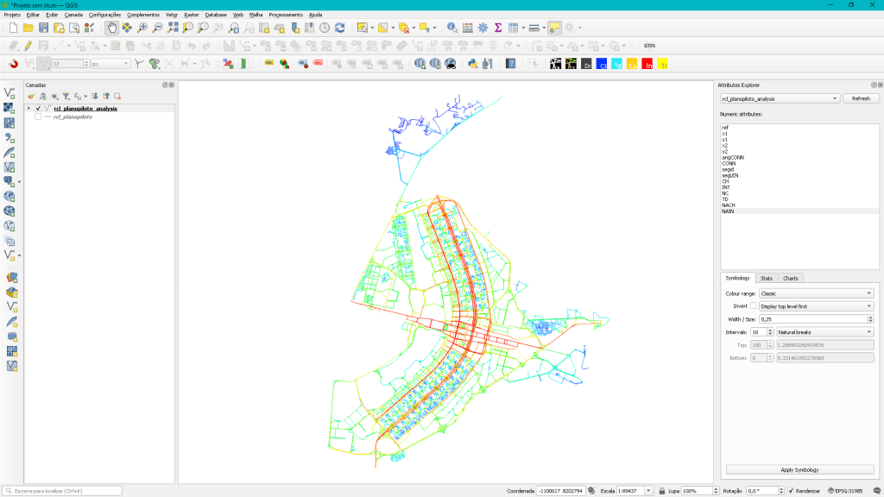The width and height of the screenshot is (884, 497).
Task: Switch to the Charts tab
Action: (x=790, y=278)
